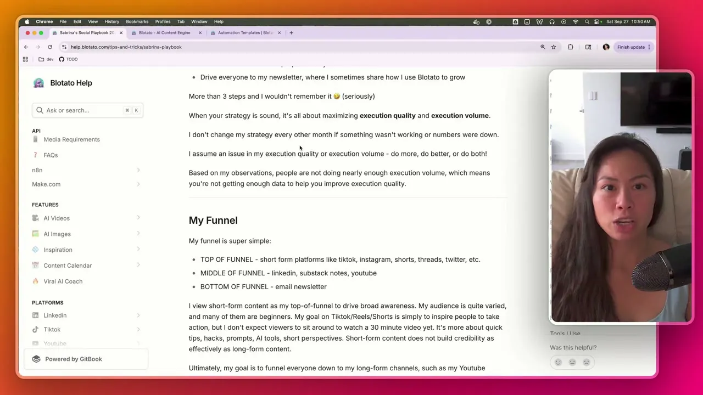Image resolution: width=703 pixels, height=395 pixels.
Task: Click the Tools I Use outline link
Action: [x=565, y=333]
